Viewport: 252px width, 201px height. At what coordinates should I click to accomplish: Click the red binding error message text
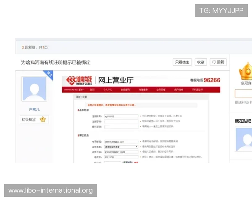click(112, 105)
